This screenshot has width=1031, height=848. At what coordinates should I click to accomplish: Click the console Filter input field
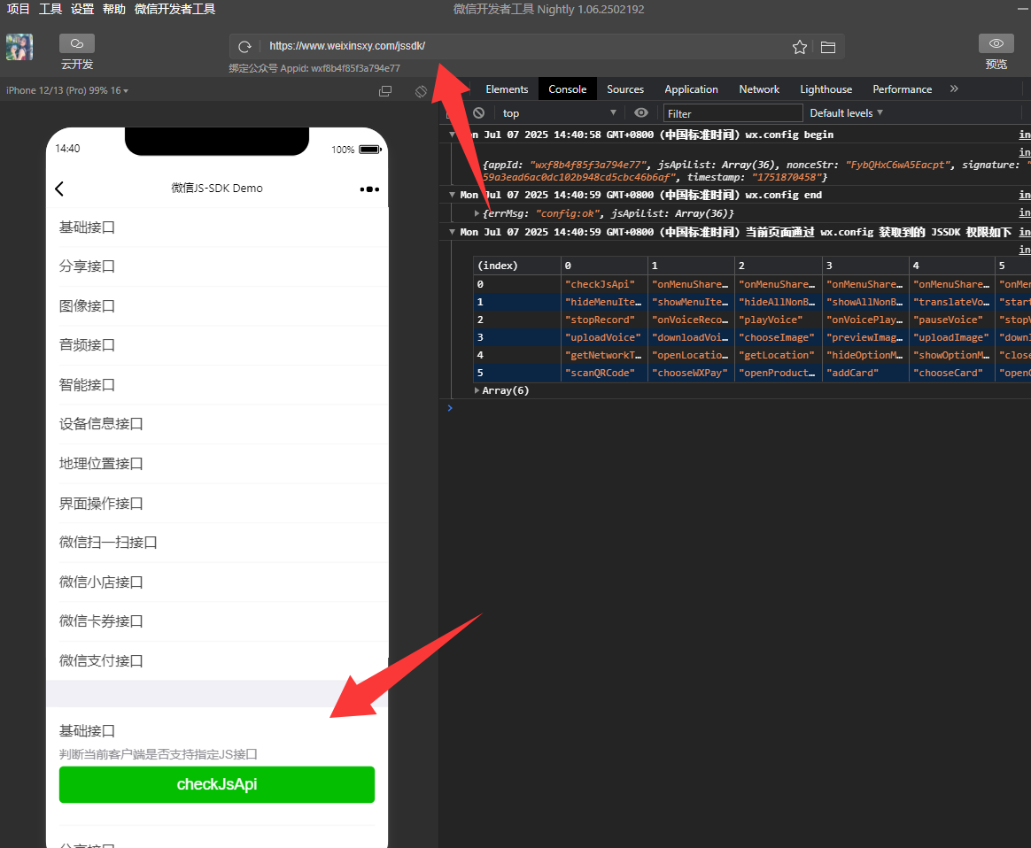733,113
